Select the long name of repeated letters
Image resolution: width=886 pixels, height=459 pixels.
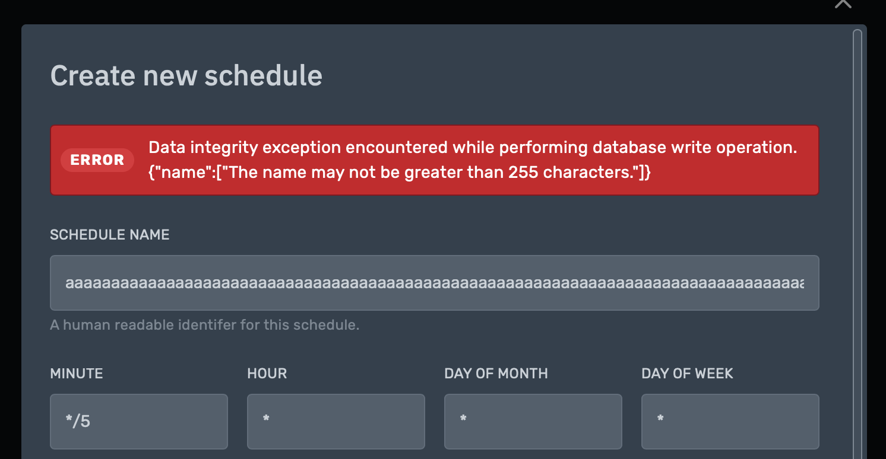[435, 283]
